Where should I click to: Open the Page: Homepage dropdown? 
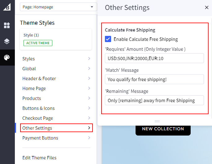pyautogui.click(x=58, y=7)
